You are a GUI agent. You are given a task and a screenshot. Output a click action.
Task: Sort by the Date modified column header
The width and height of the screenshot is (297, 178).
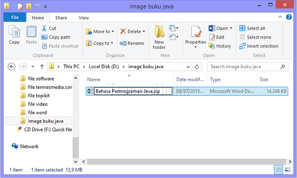pyautogui.click(x=190, y=79)
